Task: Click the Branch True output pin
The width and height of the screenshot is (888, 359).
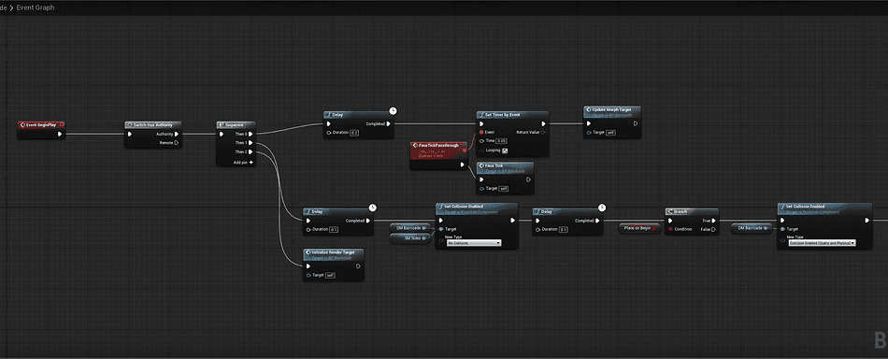Action: pyautogui.click(x=713, y=221)
